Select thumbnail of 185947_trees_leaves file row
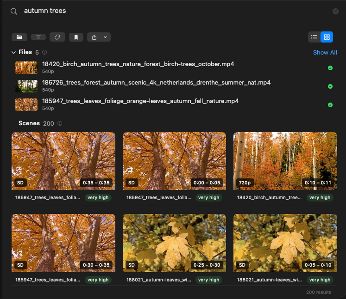 (26, 104)
